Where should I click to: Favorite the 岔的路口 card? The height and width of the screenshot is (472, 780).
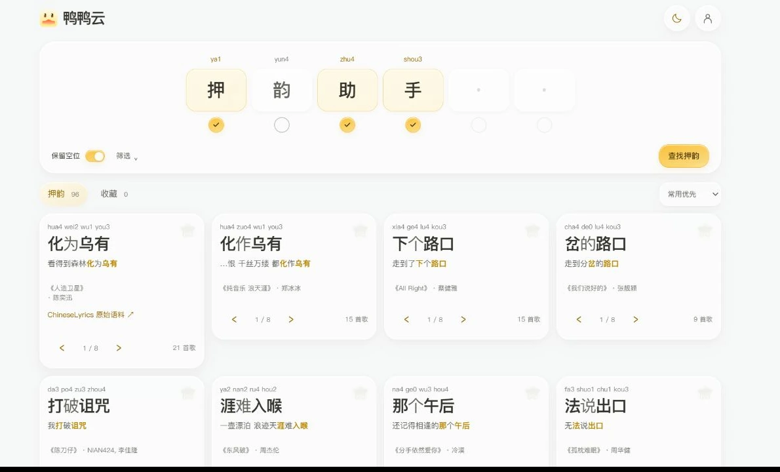(x=705, y=230)
